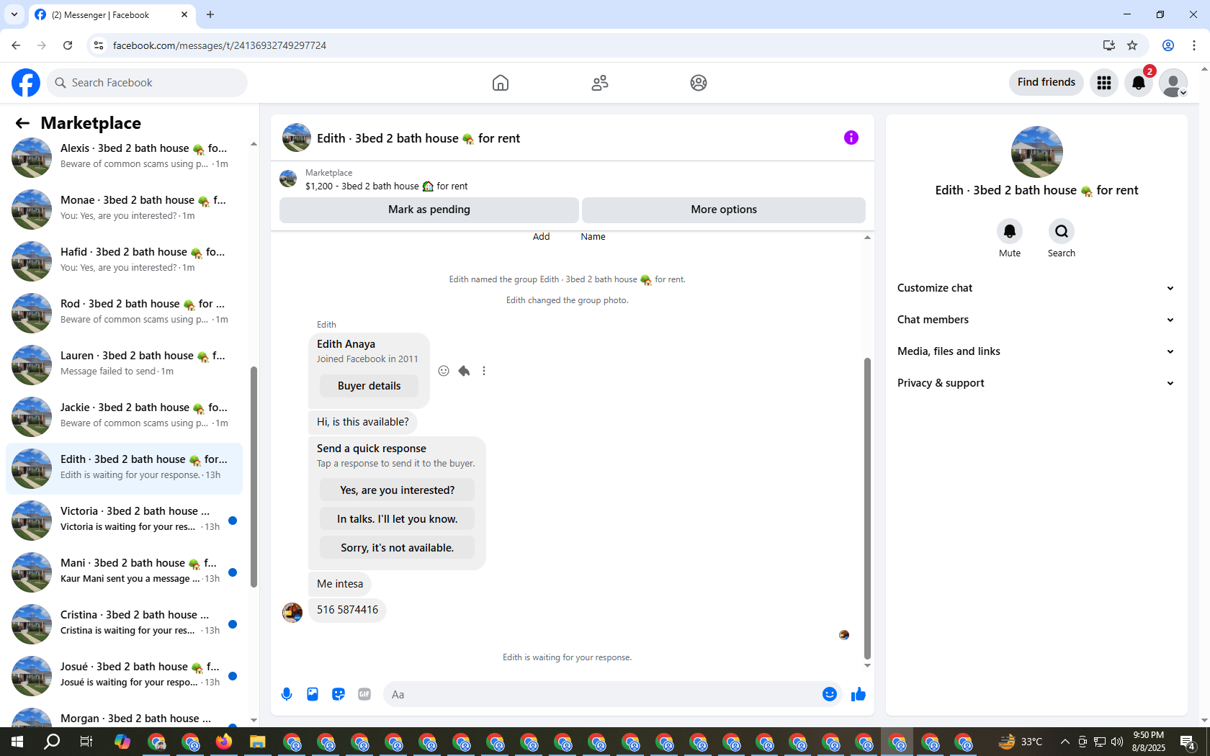Click More options button
The height and width of the screenshot is (756, 1210).
[724, 210]
